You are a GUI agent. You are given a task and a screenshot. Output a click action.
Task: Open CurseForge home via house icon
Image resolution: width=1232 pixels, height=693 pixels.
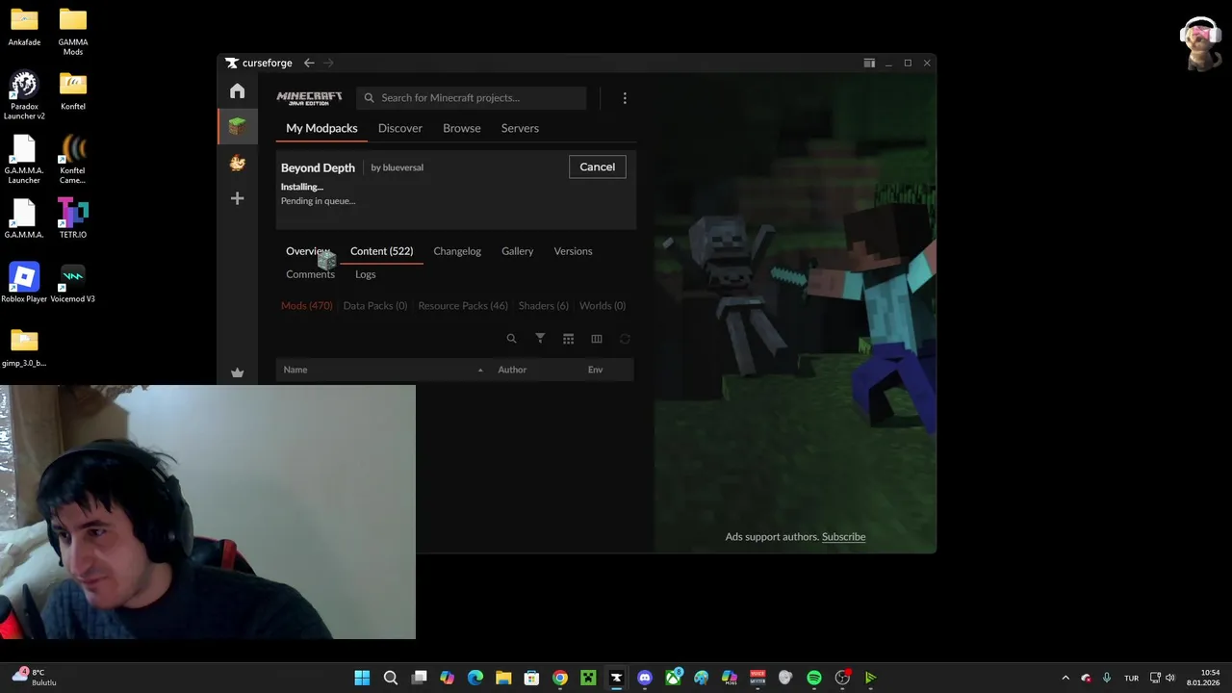click(x=237, y=91)
